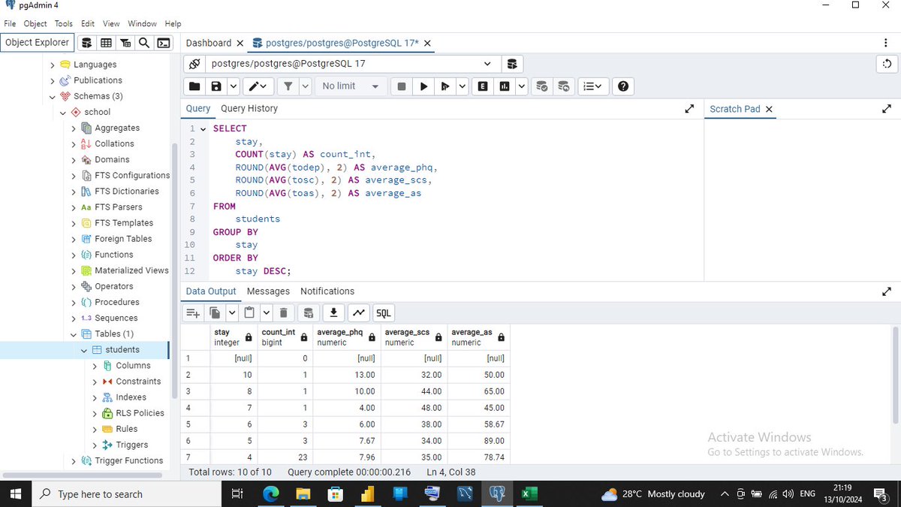Expand the Functions tree node
Screen dimensions: 901x507
tap(74, 255)
